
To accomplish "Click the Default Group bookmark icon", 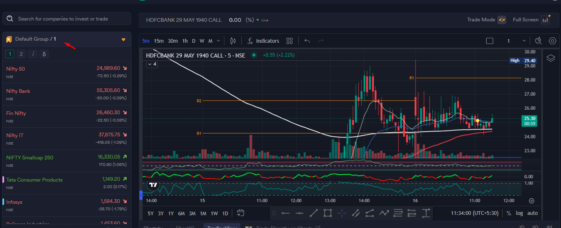I will pos(9,39).
